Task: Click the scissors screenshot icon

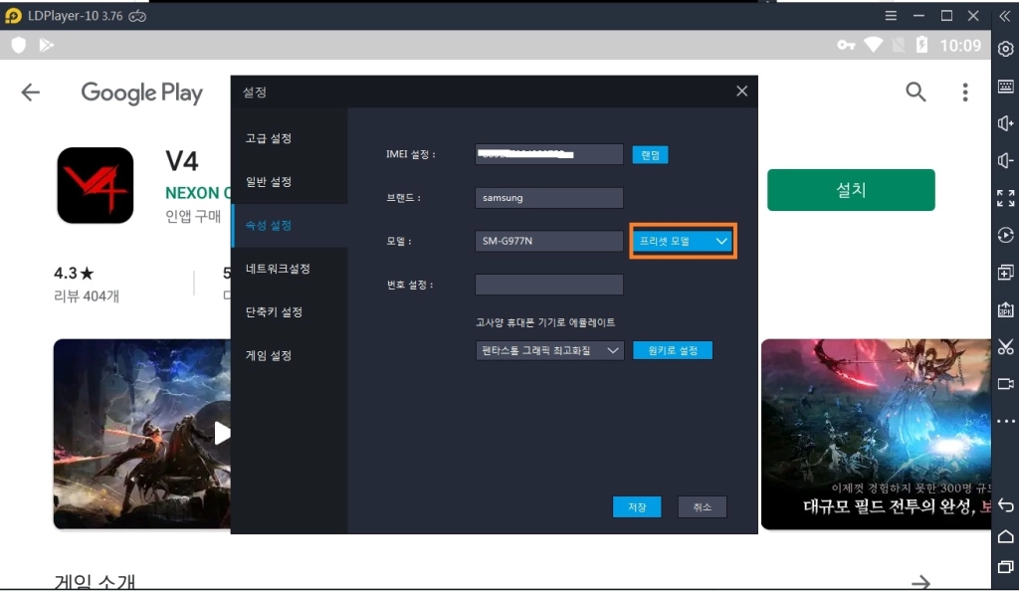Action: tap(1005, 347)
